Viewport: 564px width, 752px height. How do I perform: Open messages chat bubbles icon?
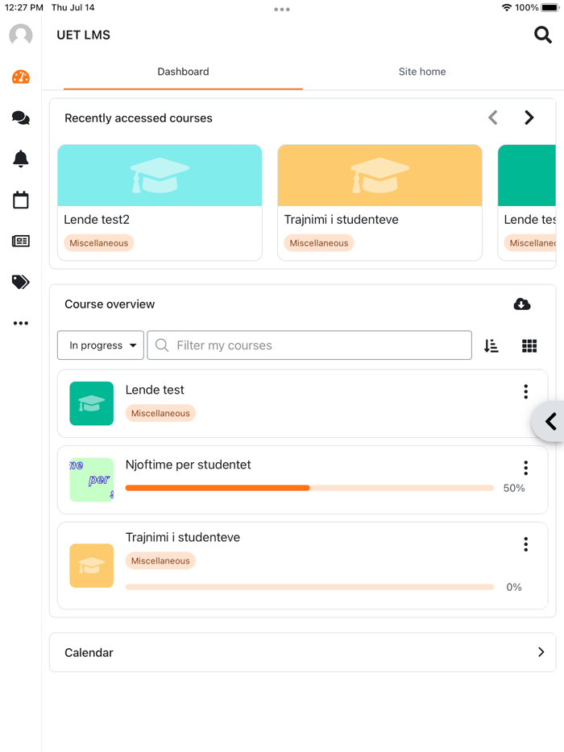[x=21, y=118]
